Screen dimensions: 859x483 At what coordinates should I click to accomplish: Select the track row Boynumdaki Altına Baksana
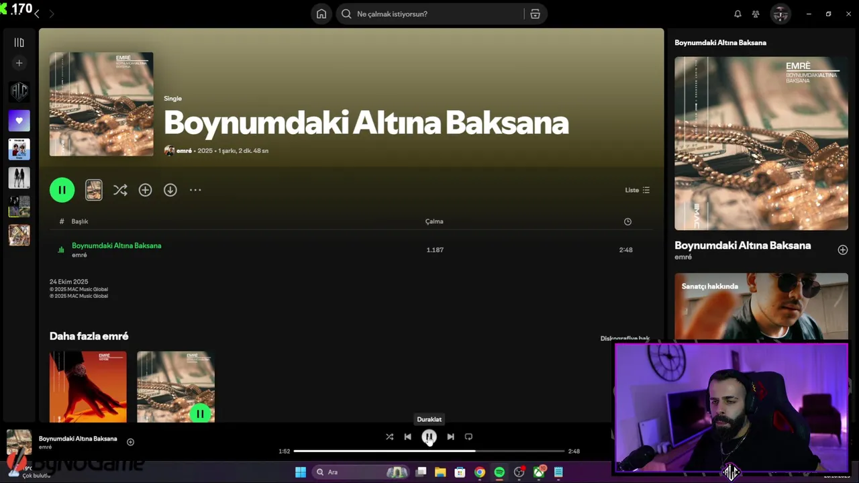click(x=350, y=250)
